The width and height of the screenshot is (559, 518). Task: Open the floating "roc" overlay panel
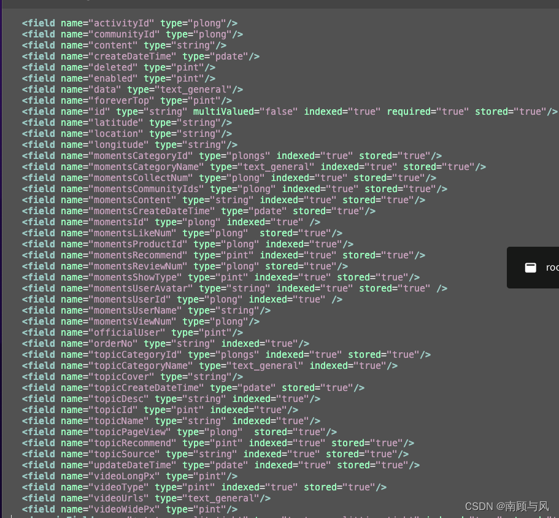(x=540, y=267)
